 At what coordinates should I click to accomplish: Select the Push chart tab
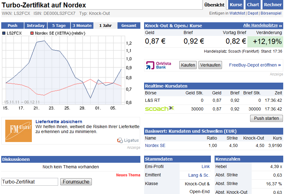[12, 26]
